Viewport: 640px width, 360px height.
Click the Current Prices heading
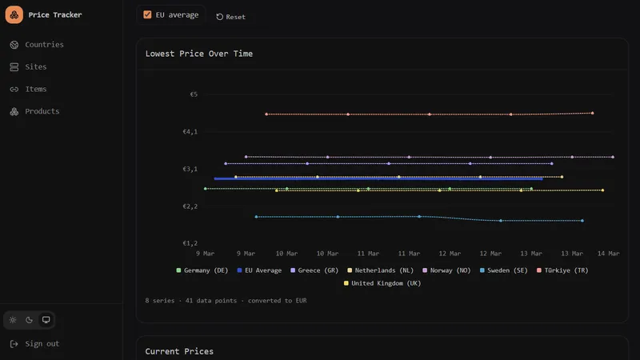(179, 351)
